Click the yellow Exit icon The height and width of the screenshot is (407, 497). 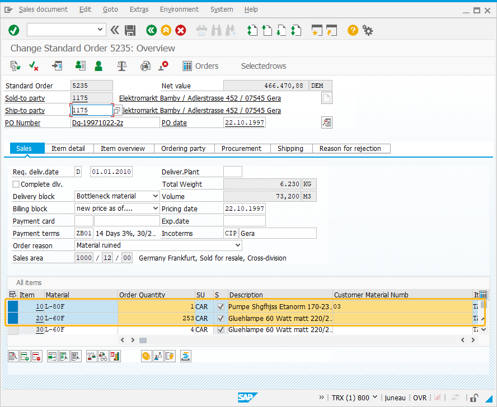pyautogui.click(x=166, y=30)
